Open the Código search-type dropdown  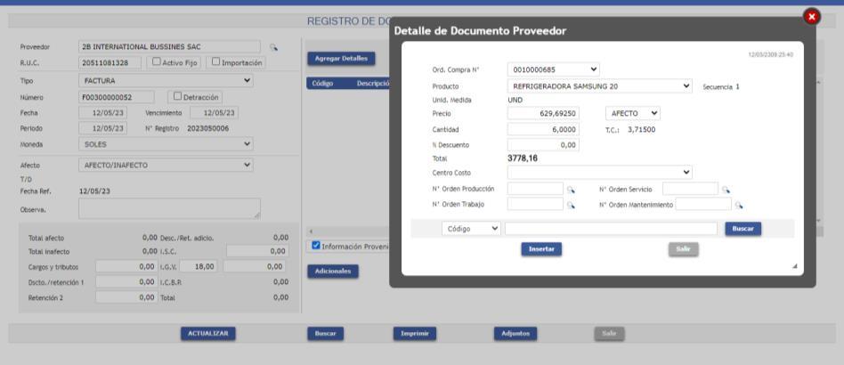(x=471, y=229)
